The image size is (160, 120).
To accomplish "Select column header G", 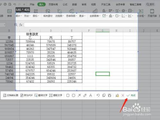I will 103,31.
